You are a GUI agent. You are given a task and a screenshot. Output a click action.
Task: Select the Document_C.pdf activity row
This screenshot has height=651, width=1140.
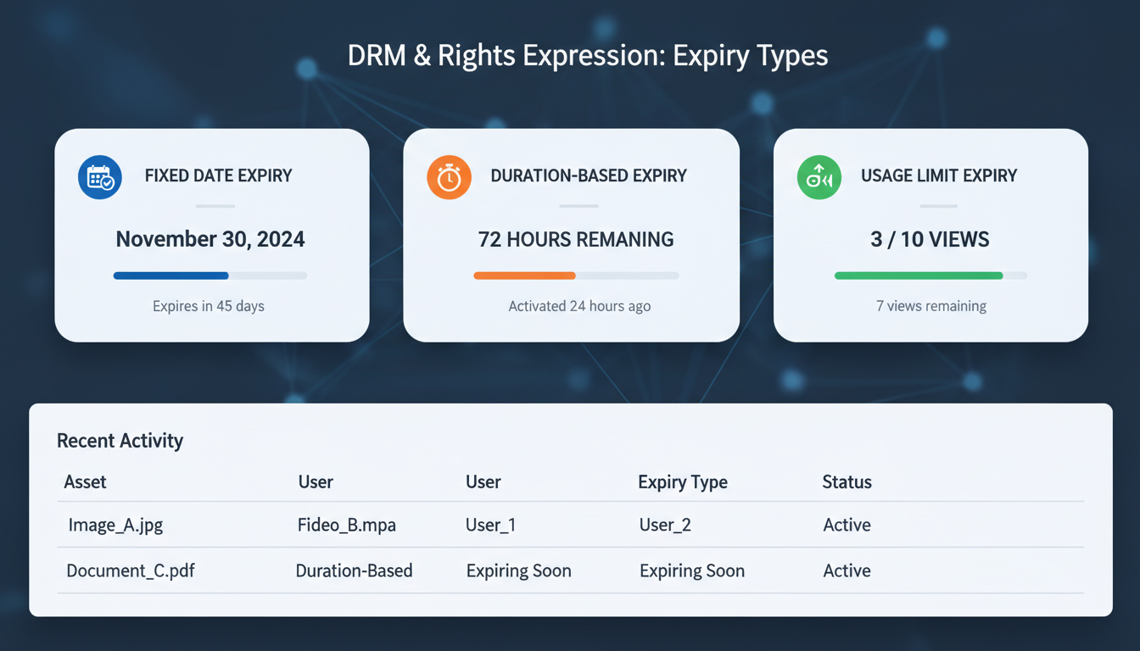(x=131, y=570)
